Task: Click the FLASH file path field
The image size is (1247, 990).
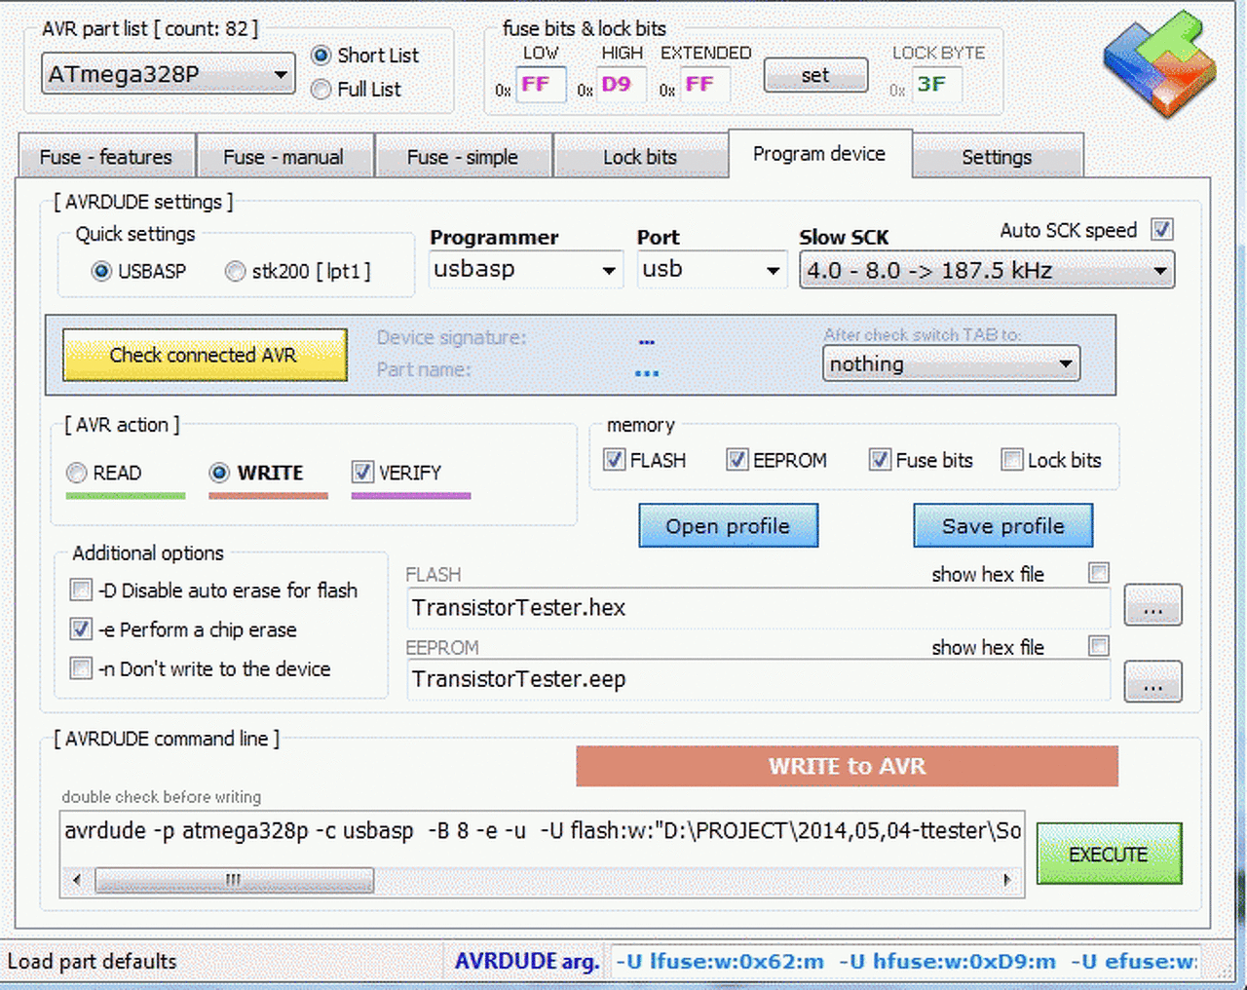Action: click(x=758, y=608)
